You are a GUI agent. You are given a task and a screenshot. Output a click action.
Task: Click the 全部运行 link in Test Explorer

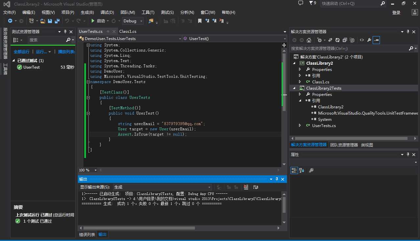point(21,52)
